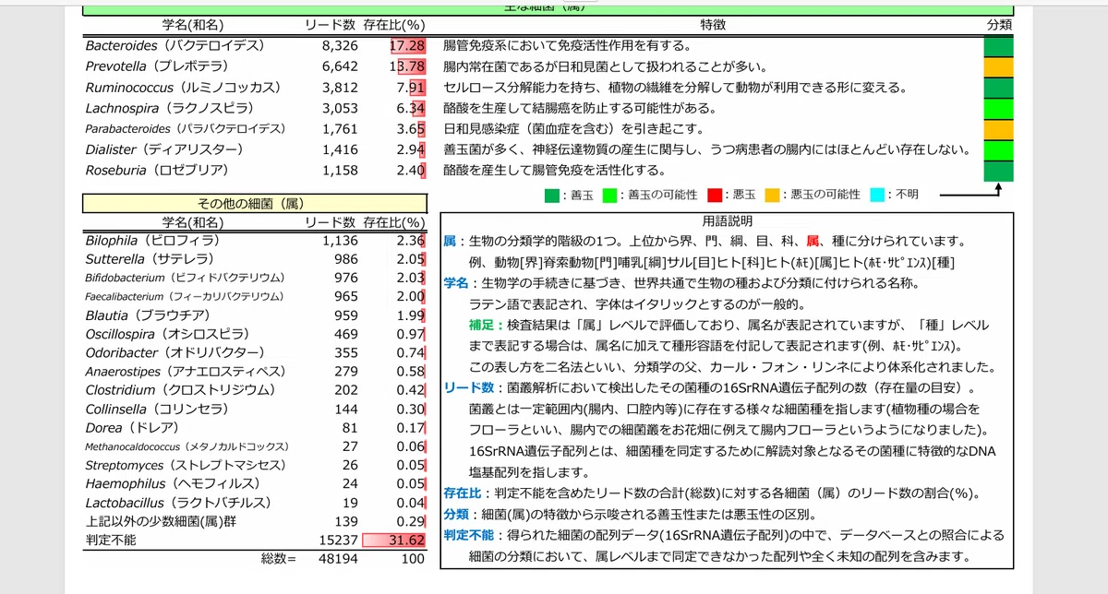The width and height of the screenshot is (1108, 594).
Task: Select the read count 6,642
Action: point(340,66)
